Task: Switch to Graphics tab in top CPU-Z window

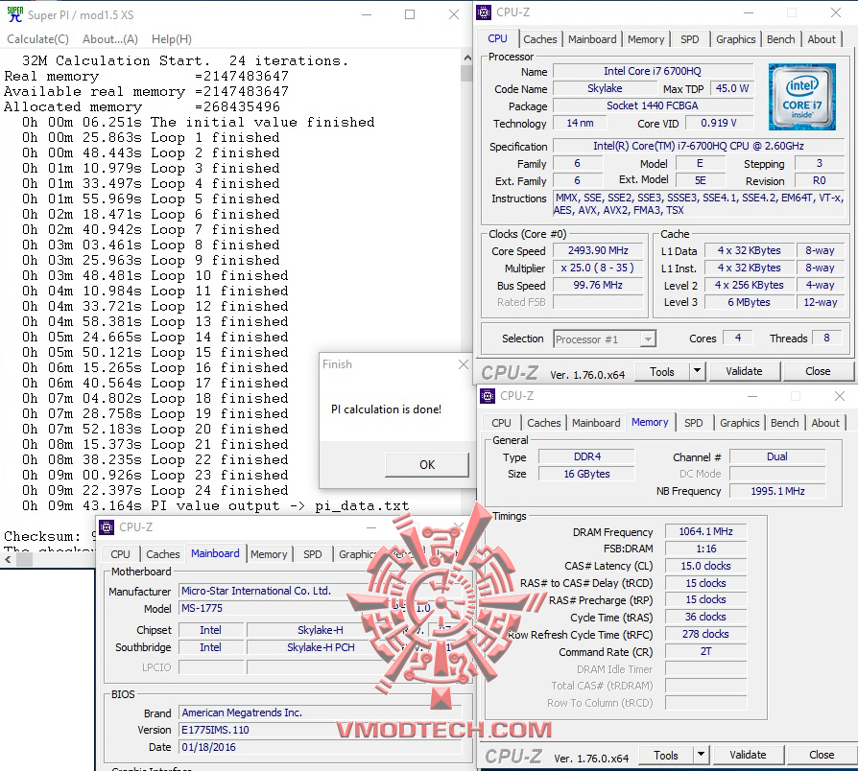Action: (735, 39)
